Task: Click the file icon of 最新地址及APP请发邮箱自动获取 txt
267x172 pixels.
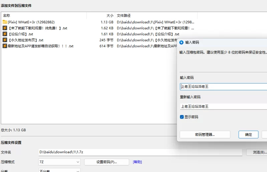Action: click(x=5, y=46)
